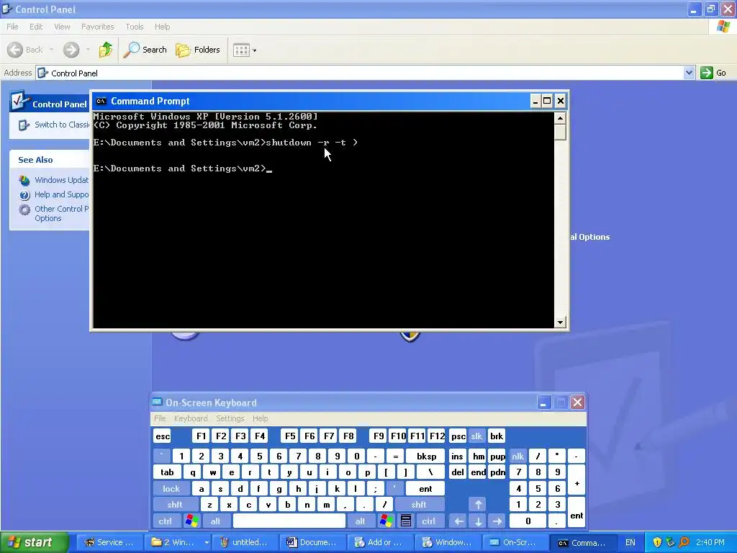
Task: Click the Go button beside address bar
Action: [713, 73]
